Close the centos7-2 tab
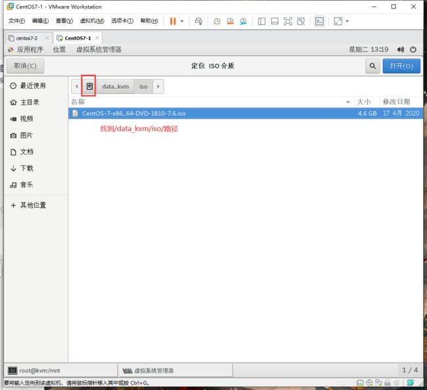 [x=47, y=38]
